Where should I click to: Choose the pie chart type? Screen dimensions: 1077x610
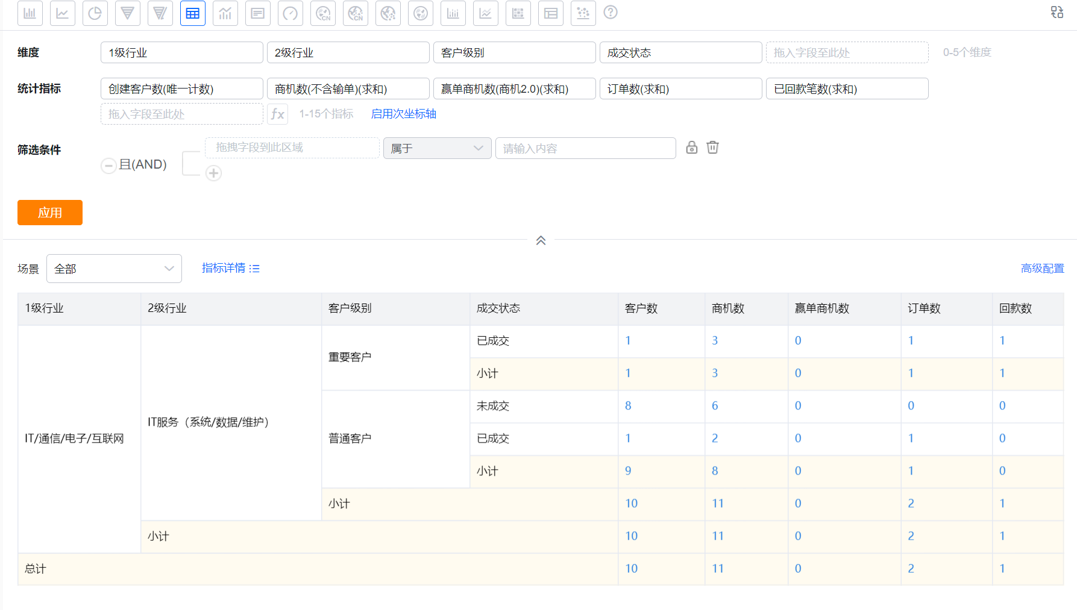click(x=95, y=13)
